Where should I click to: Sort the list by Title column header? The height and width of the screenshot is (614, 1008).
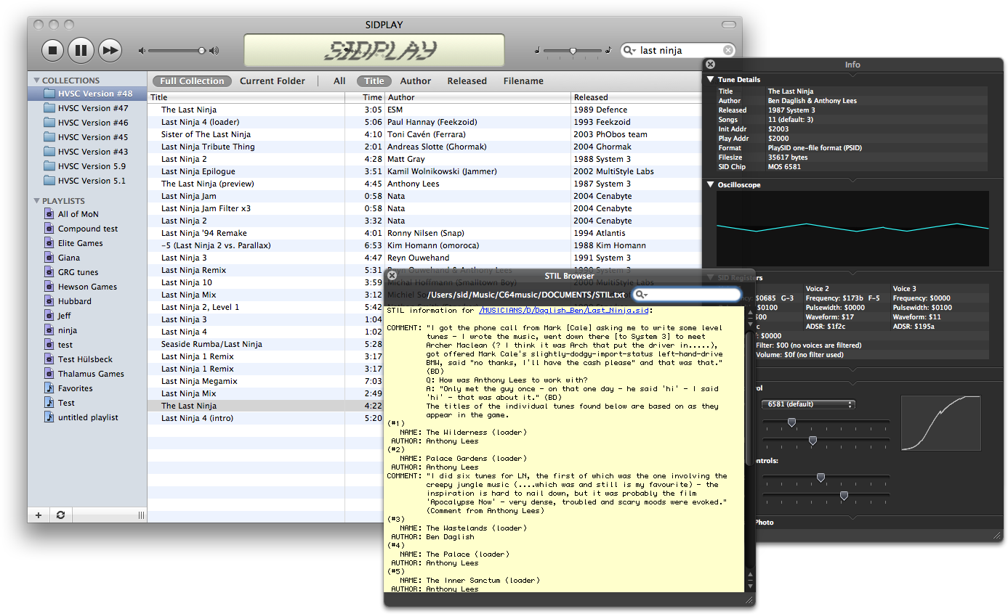(x=246, y=97)
